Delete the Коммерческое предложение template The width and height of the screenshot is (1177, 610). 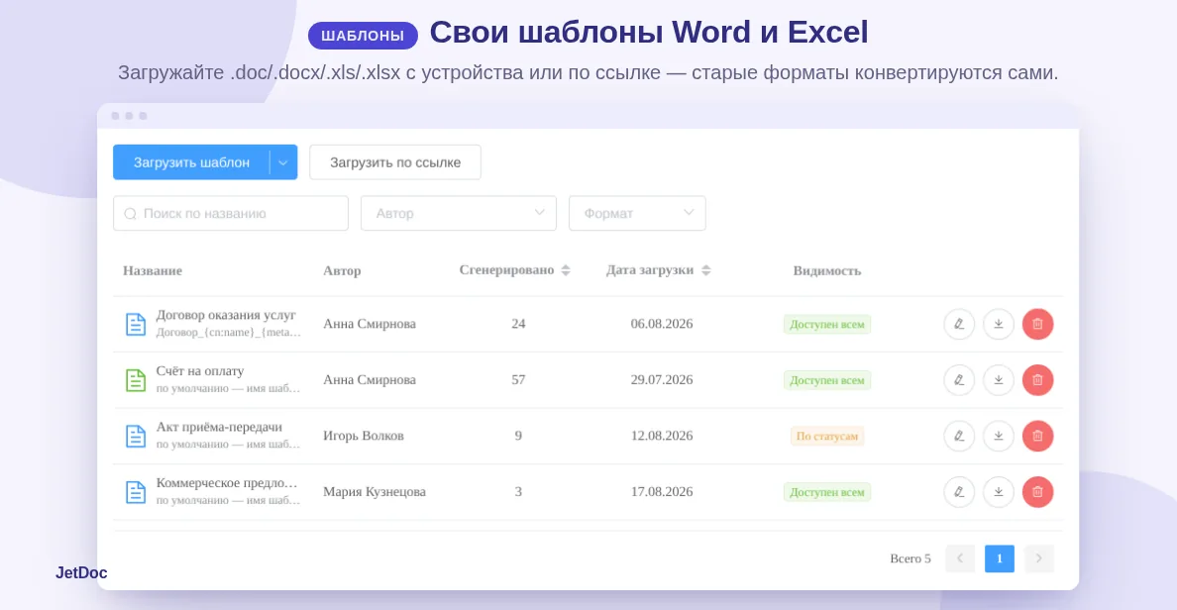click(x=1037, y=492)
